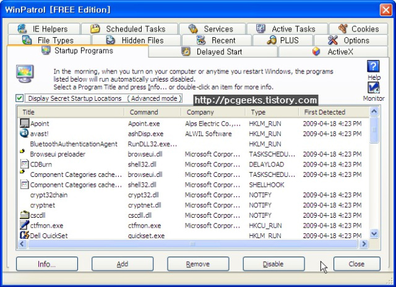Click the Dell QuickSet row icon

pos(25,235)
